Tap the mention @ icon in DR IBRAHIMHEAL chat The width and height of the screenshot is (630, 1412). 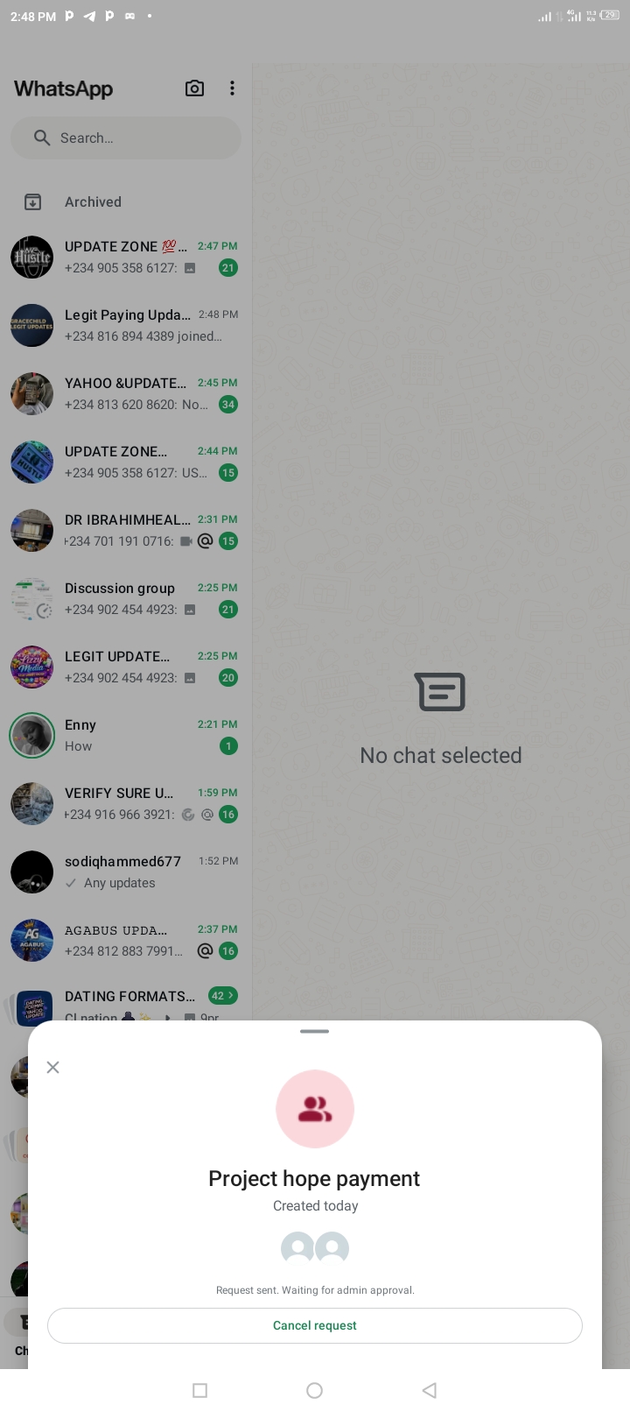click(205, 541)
